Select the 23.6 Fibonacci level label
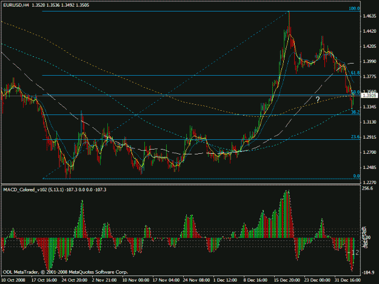This screenshot has height=284, width=379. click(x=355, y=137)
